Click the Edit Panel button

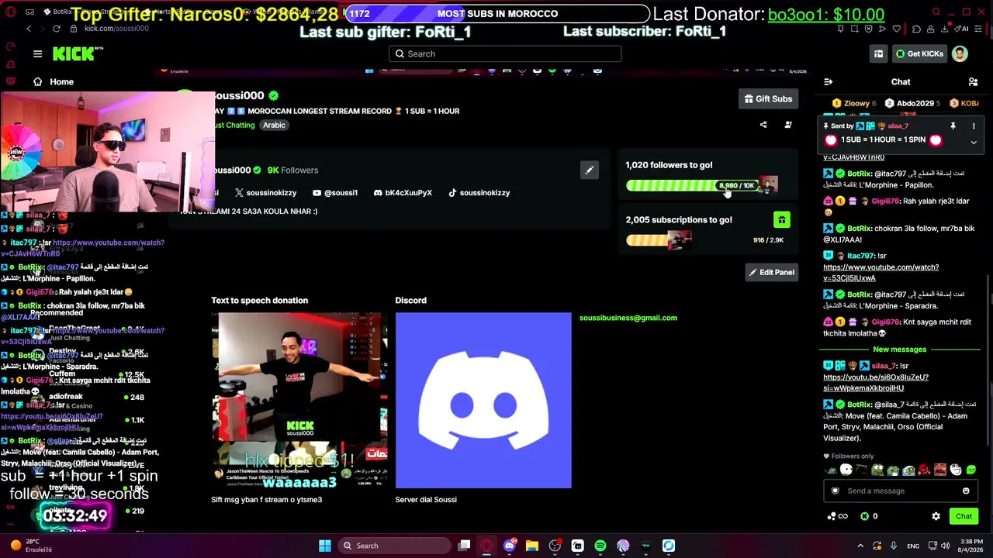pos(771,272)
